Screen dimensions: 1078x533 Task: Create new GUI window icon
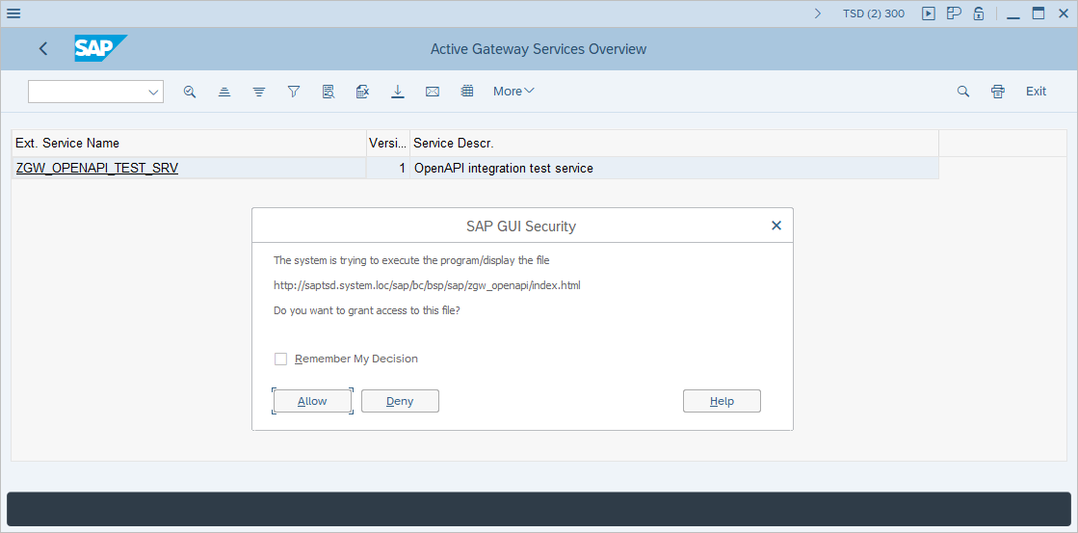click(929, 13)
